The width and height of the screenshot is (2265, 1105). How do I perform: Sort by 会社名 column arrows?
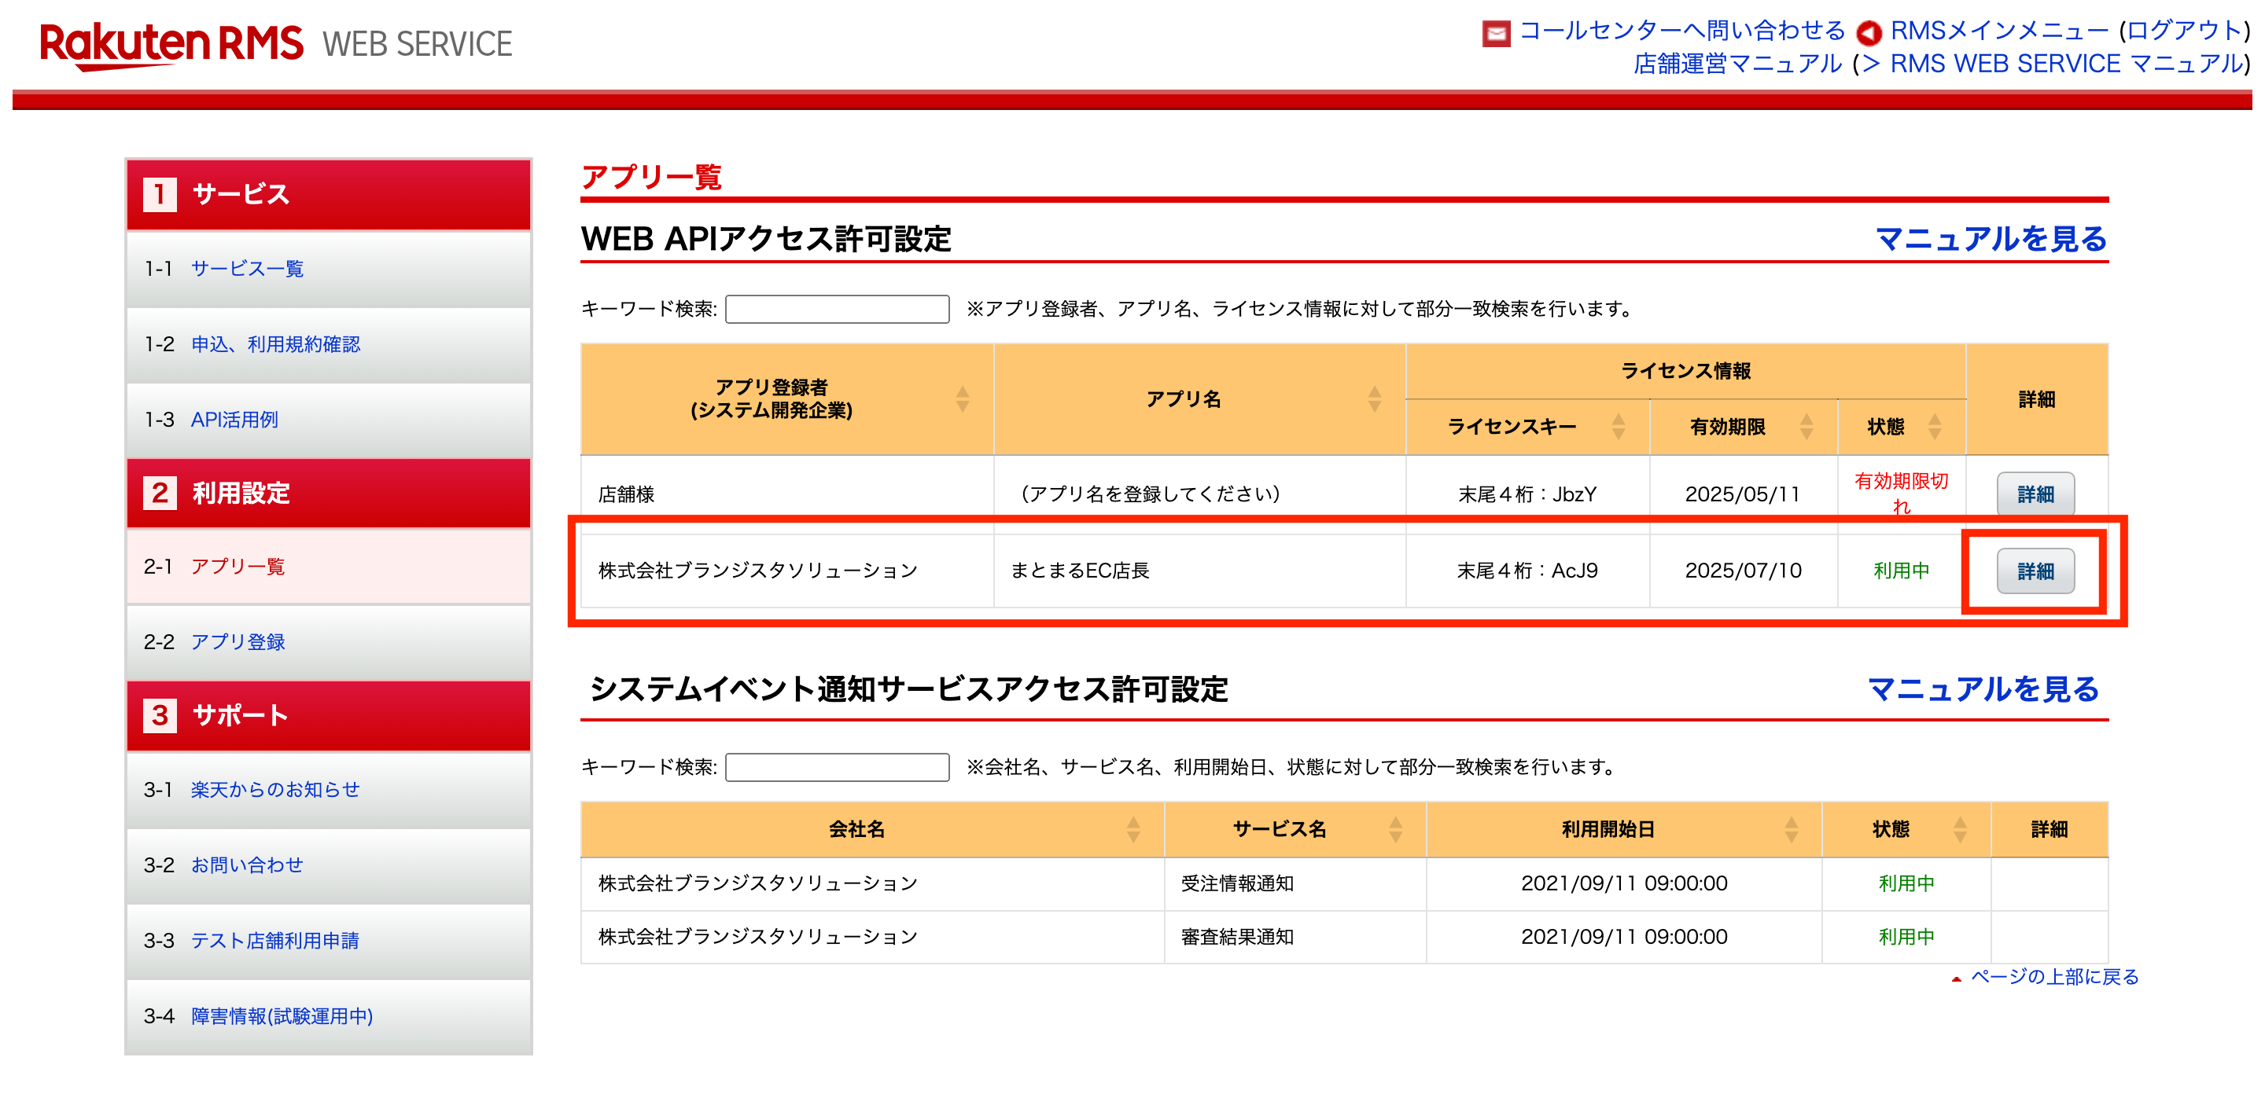[1133, 829]
